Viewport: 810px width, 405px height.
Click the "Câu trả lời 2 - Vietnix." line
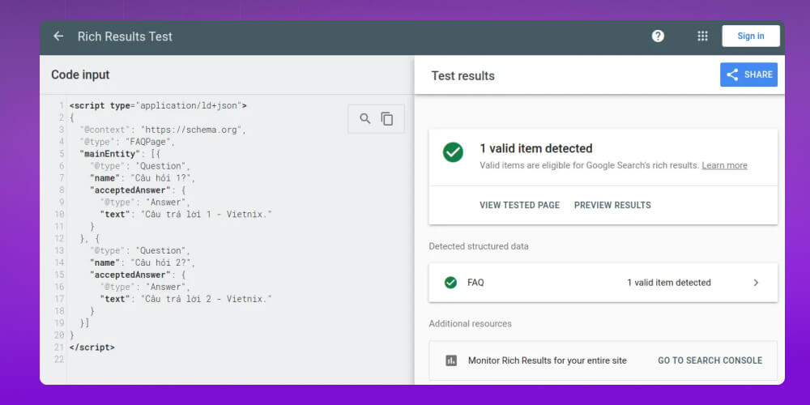[x=185, y=299]
